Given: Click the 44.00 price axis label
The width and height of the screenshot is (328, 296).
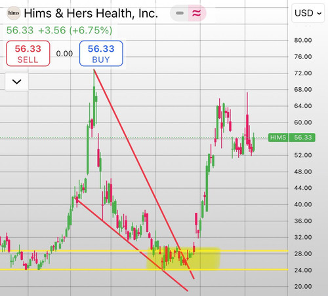Looking at the screenshot, I should pyautogui.click(x=303, y=188).
